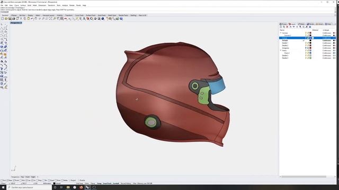Screen dimensions: 339x190
Task: Switch to the Surface Tools toolbar tab
Action: pyautogui.click(x=91, y=15)
